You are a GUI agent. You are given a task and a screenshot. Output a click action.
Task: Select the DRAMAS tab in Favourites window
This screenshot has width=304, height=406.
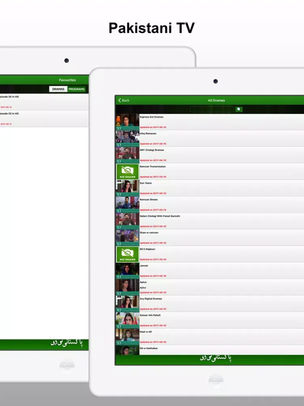[58, 89]
